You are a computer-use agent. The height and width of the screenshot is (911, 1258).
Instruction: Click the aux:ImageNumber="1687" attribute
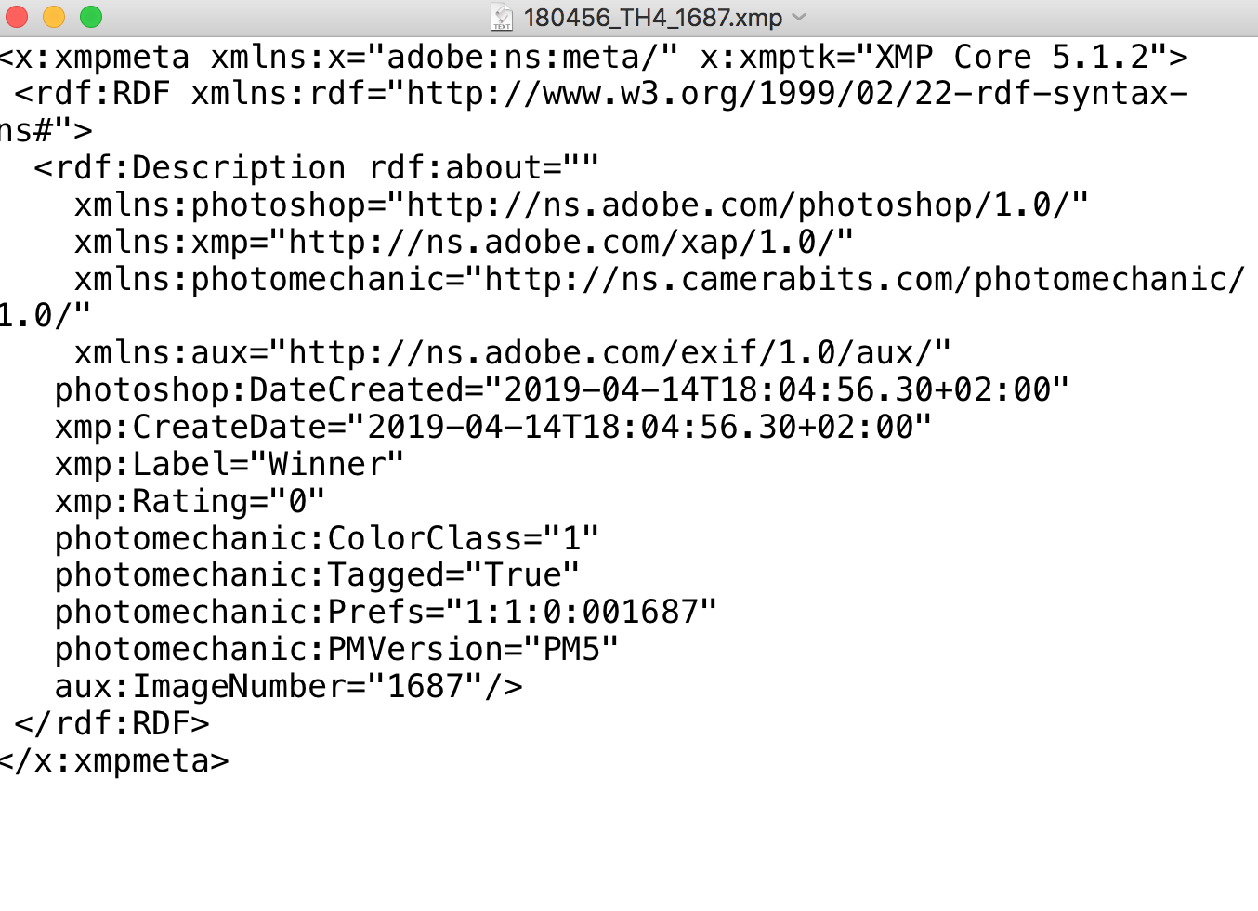[x=269, y=687]
